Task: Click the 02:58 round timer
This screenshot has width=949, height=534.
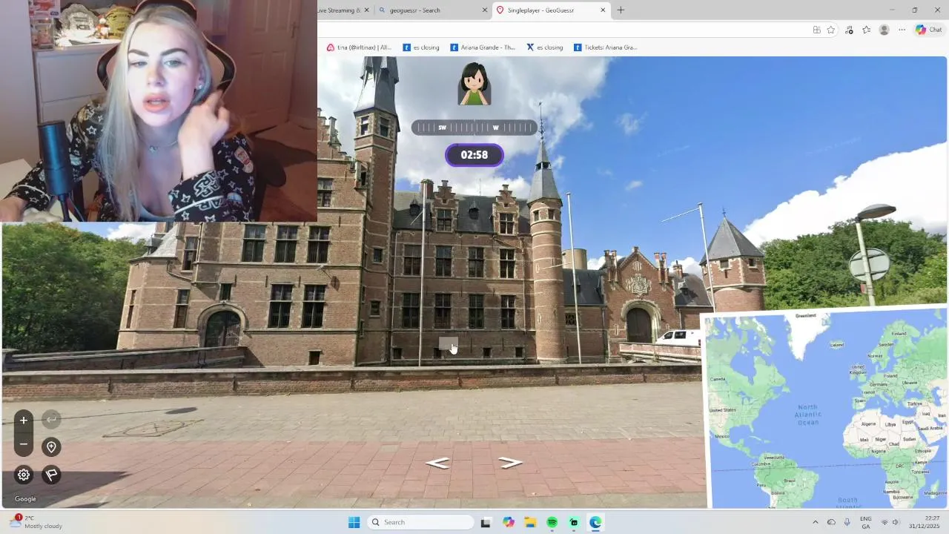Action: 474,155
